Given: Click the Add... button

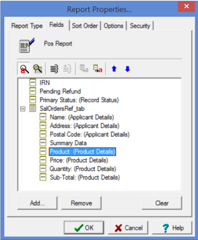Looking at the screenshot, I should pyautogui.click(x=37, y=203).
